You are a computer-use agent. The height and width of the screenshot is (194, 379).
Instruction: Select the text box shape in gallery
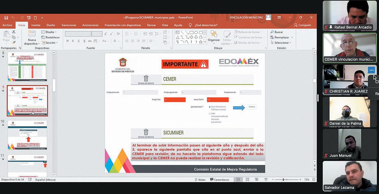click(x=178, y=32)
